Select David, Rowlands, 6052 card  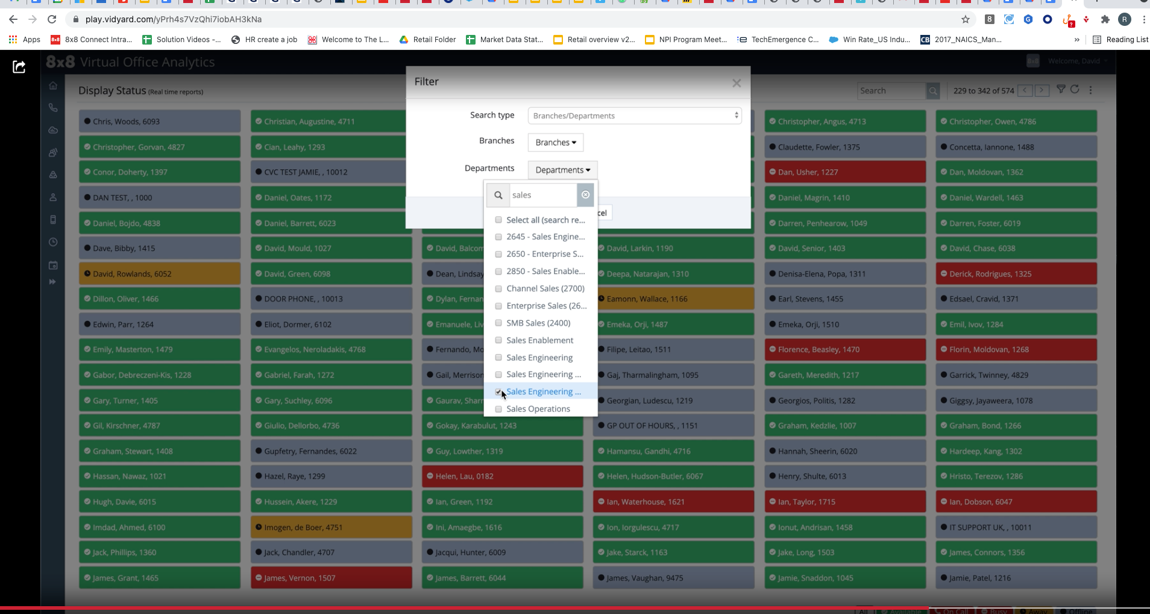[160, 274]
